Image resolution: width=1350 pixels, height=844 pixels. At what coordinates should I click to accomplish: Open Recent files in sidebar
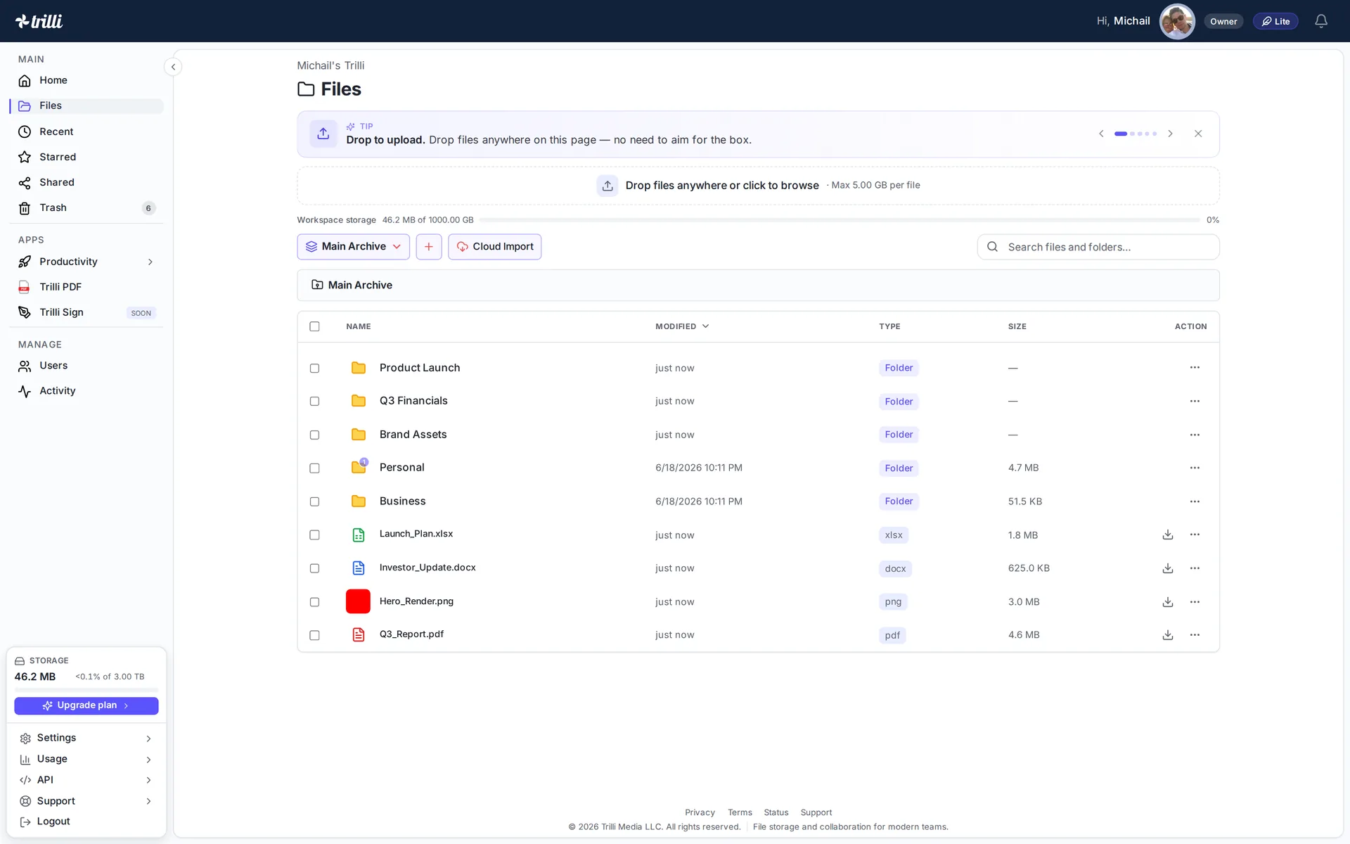click(86, 132)
